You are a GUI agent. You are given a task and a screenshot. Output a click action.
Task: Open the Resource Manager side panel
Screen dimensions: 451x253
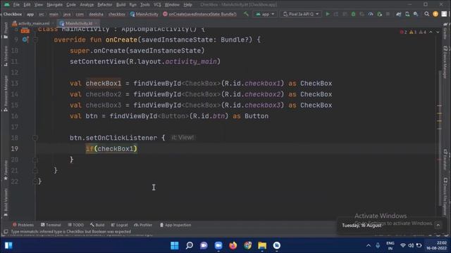6,93
